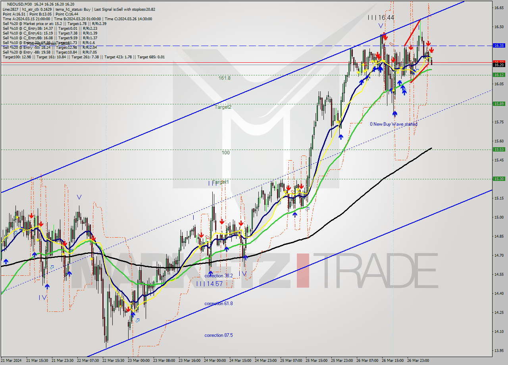Viewport: 508px width, 365px height.
Task: Click the green 15.89 price tag
Action: [x=498, y=104]
